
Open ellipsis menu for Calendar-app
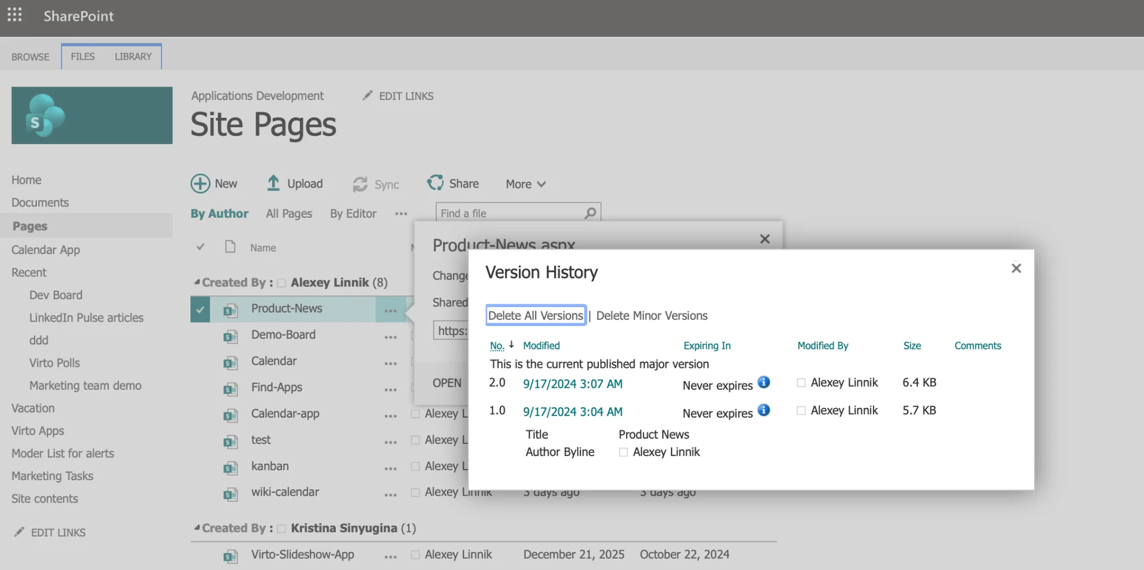(390, 415)
